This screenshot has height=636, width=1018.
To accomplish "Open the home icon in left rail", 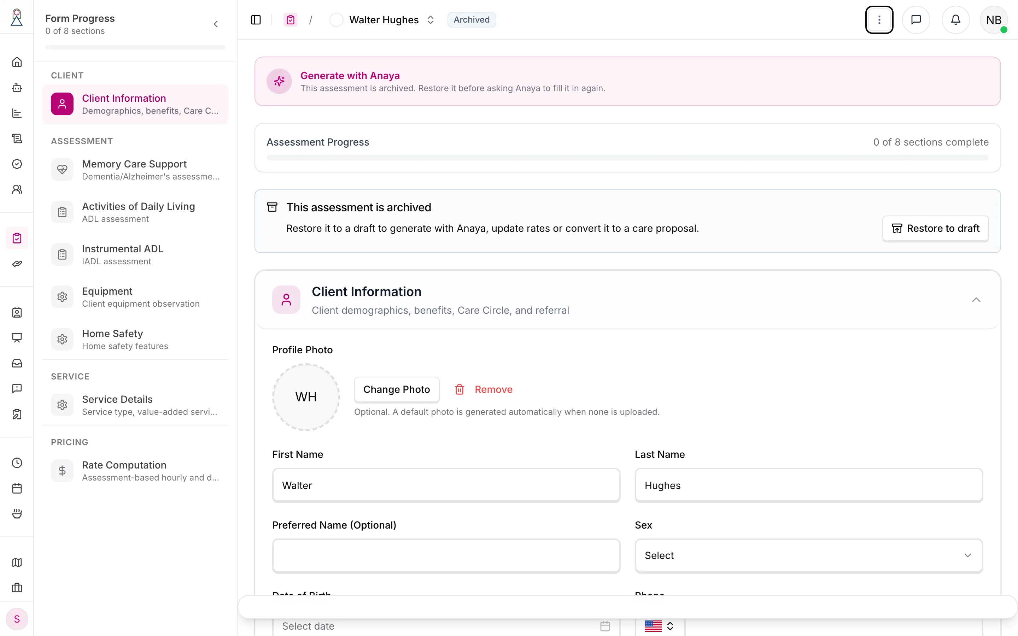I will [17, 62].
